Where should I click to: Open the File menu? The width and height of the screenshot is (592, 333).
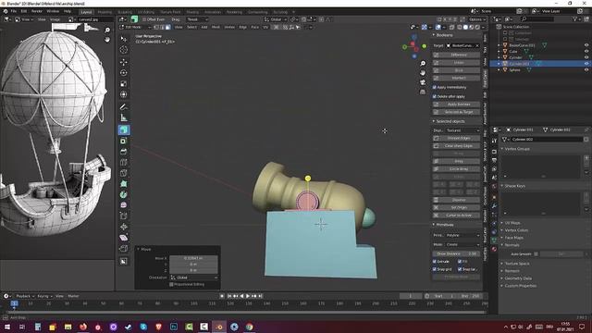[x=14, y=11]
